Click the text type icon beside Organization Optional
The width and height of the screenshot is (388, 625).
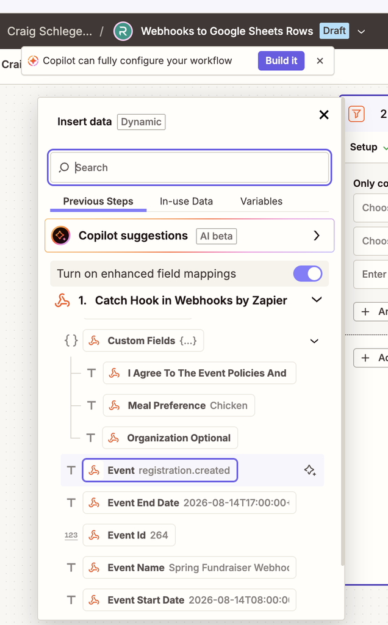coord(91,438)
